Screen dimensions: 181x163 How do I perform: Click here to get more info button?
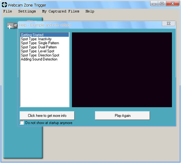(47, 116)
